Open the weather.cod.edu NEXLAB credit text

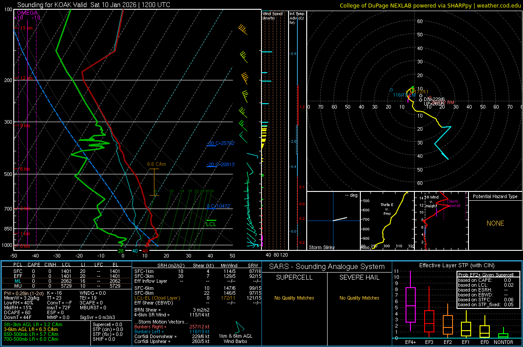pos(430,5)
